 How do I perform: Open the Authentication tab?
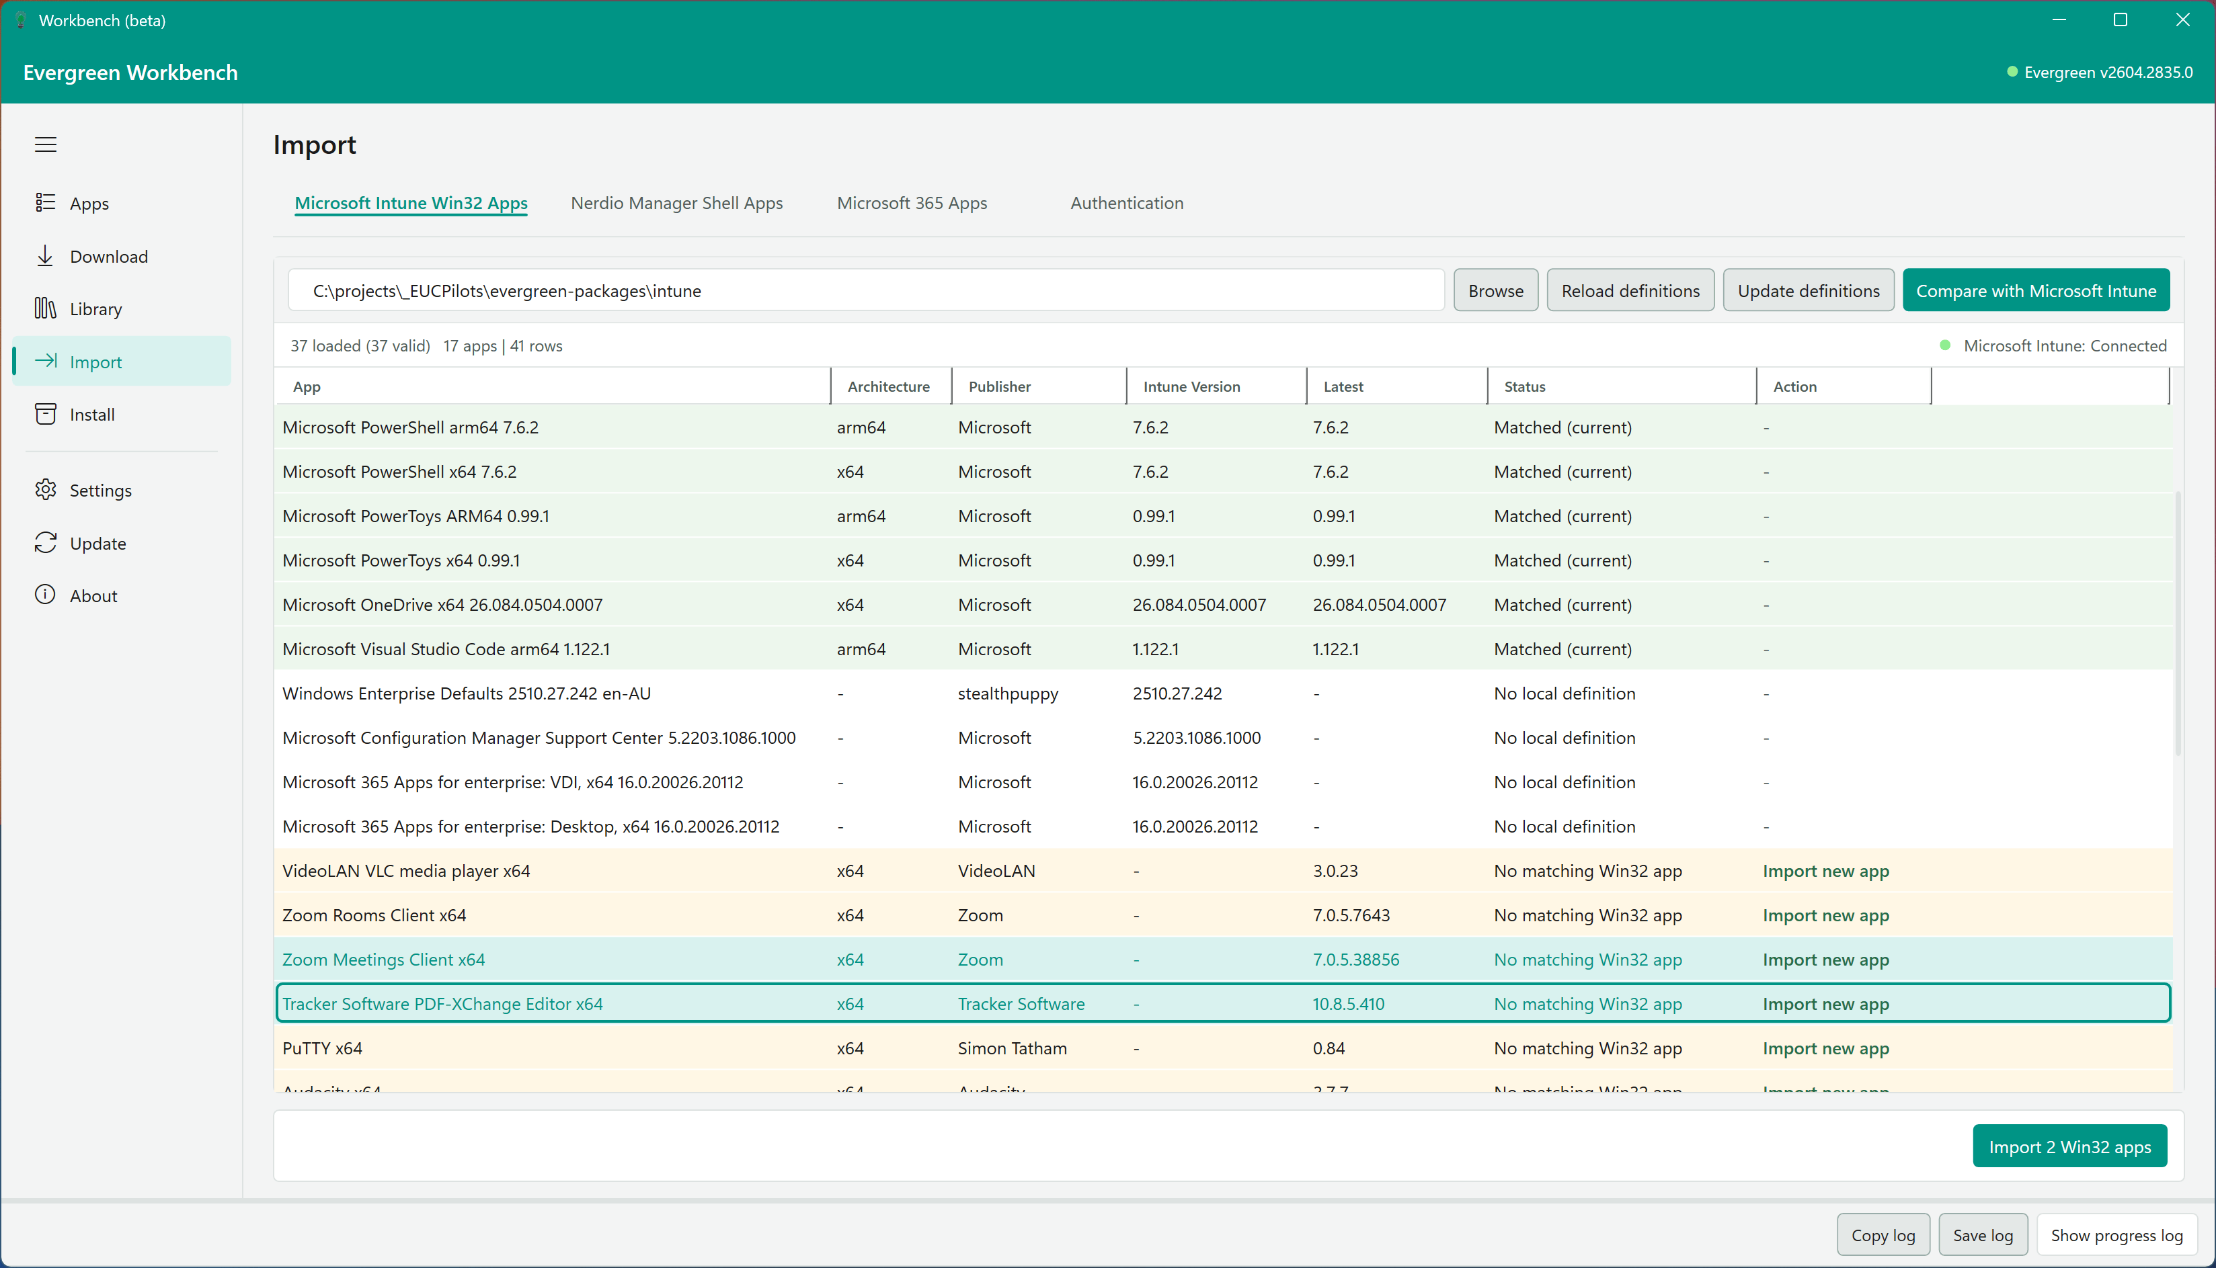pyautogui.click(x=1126, y=203)
